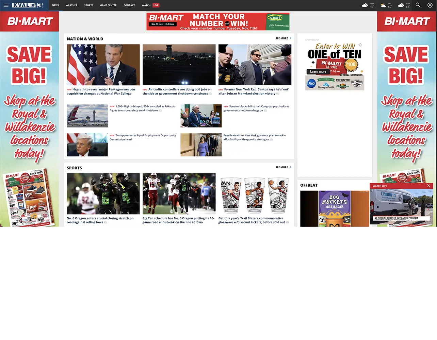This screenshot has width=437, height=340.
Task: Open Boo Buckets Are Back image
Action: [x=335, y=209]
